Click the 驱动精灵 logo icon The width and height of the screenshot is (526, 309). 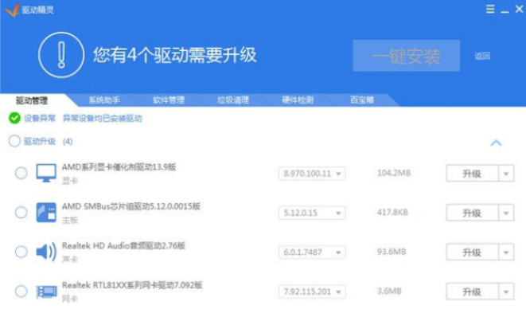click(12, 10)
